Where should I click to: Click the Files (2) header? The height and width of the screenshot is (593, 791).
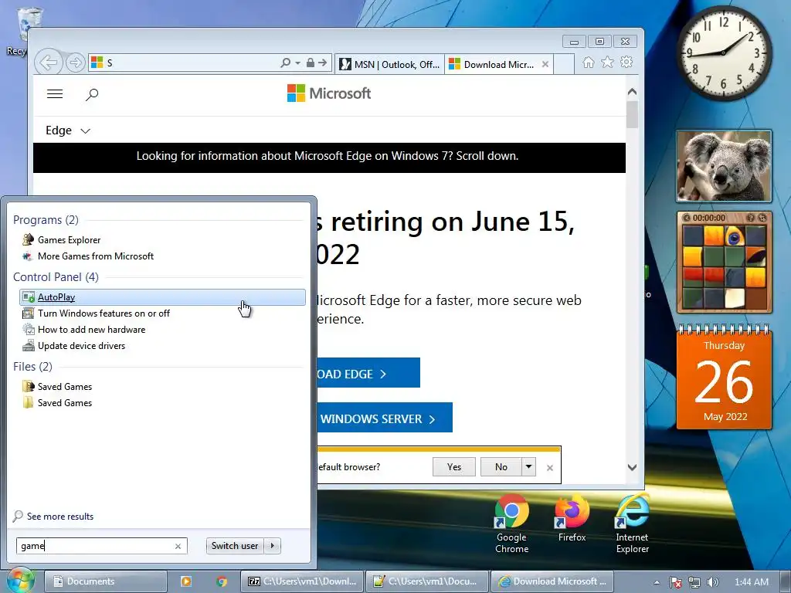pyautogui.click(x=32, y=367)
